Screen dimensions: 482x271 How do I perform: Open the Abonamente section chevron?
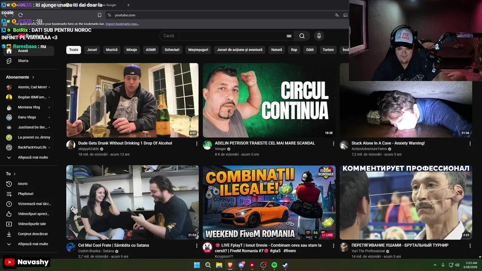pos(33,77)
